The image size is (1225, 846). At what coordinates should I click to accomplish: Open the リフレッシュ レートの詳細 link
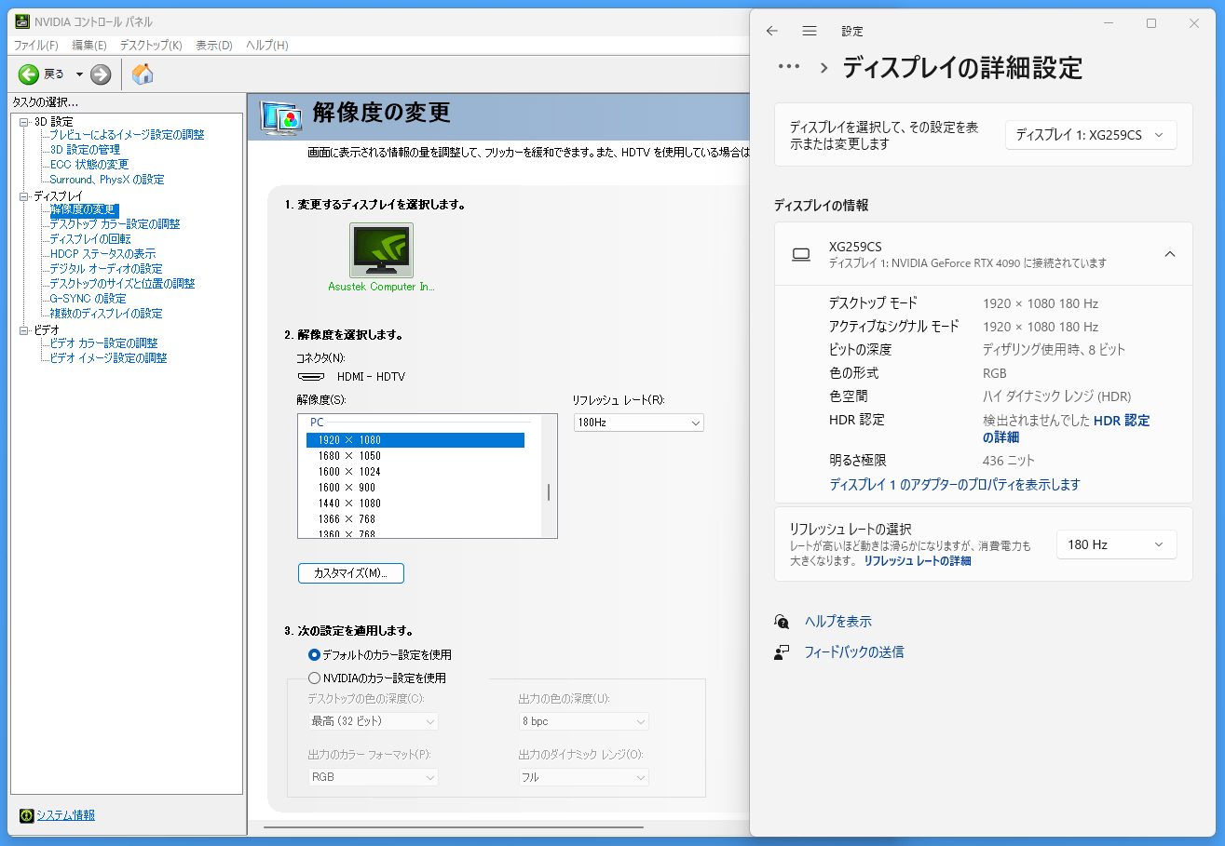click(x=917, y=561)
